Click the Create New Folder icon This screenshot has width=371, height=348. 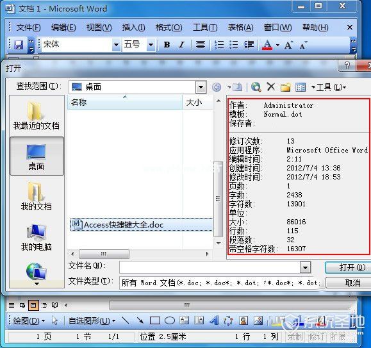click(286, 87)
